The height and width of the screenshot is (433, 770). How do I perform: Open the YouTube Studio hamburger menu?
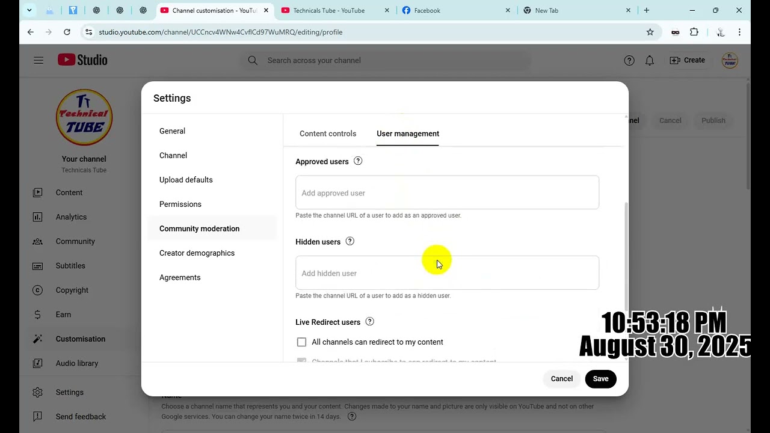[38, 60]
